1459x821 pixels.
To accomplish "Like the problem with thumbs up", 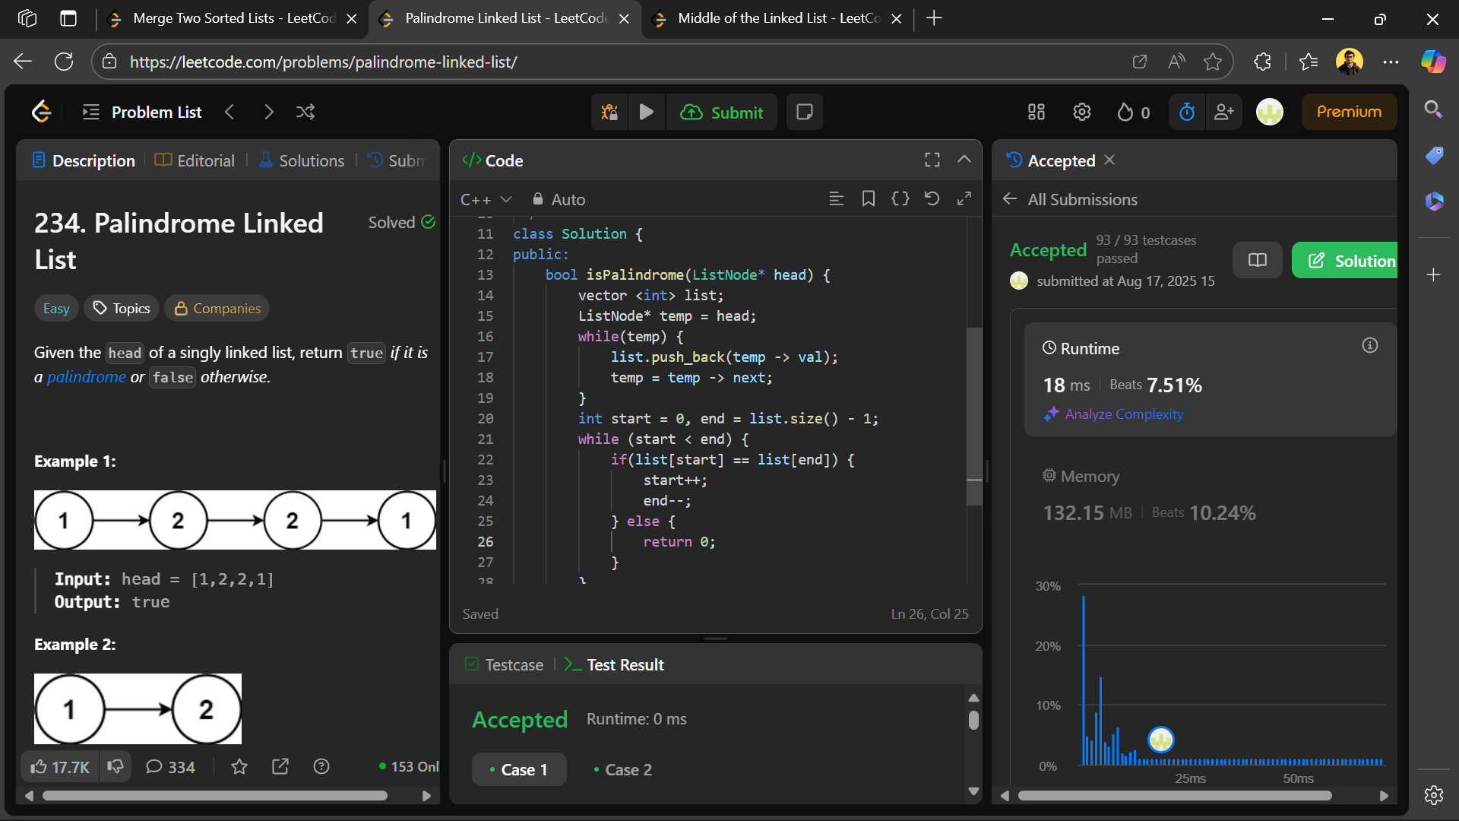I will [x=59, y=767].
